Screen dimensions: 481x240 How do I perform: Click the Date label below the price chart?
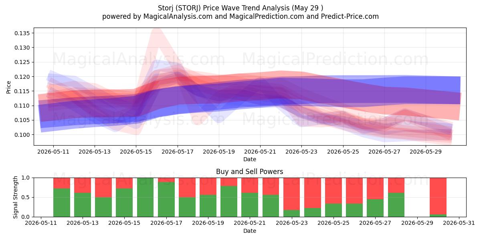pos(250,160)
